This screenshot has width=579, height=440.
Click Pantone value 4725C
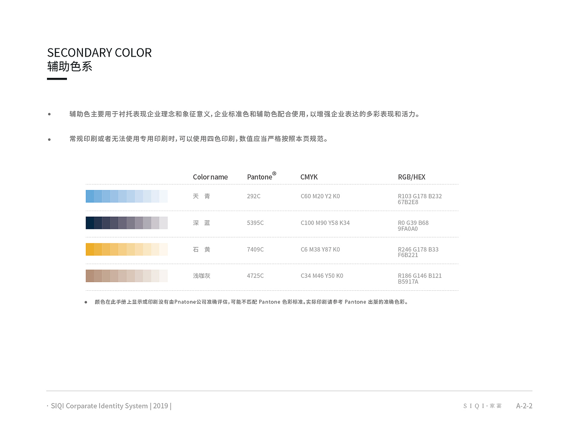coord(255,276)
